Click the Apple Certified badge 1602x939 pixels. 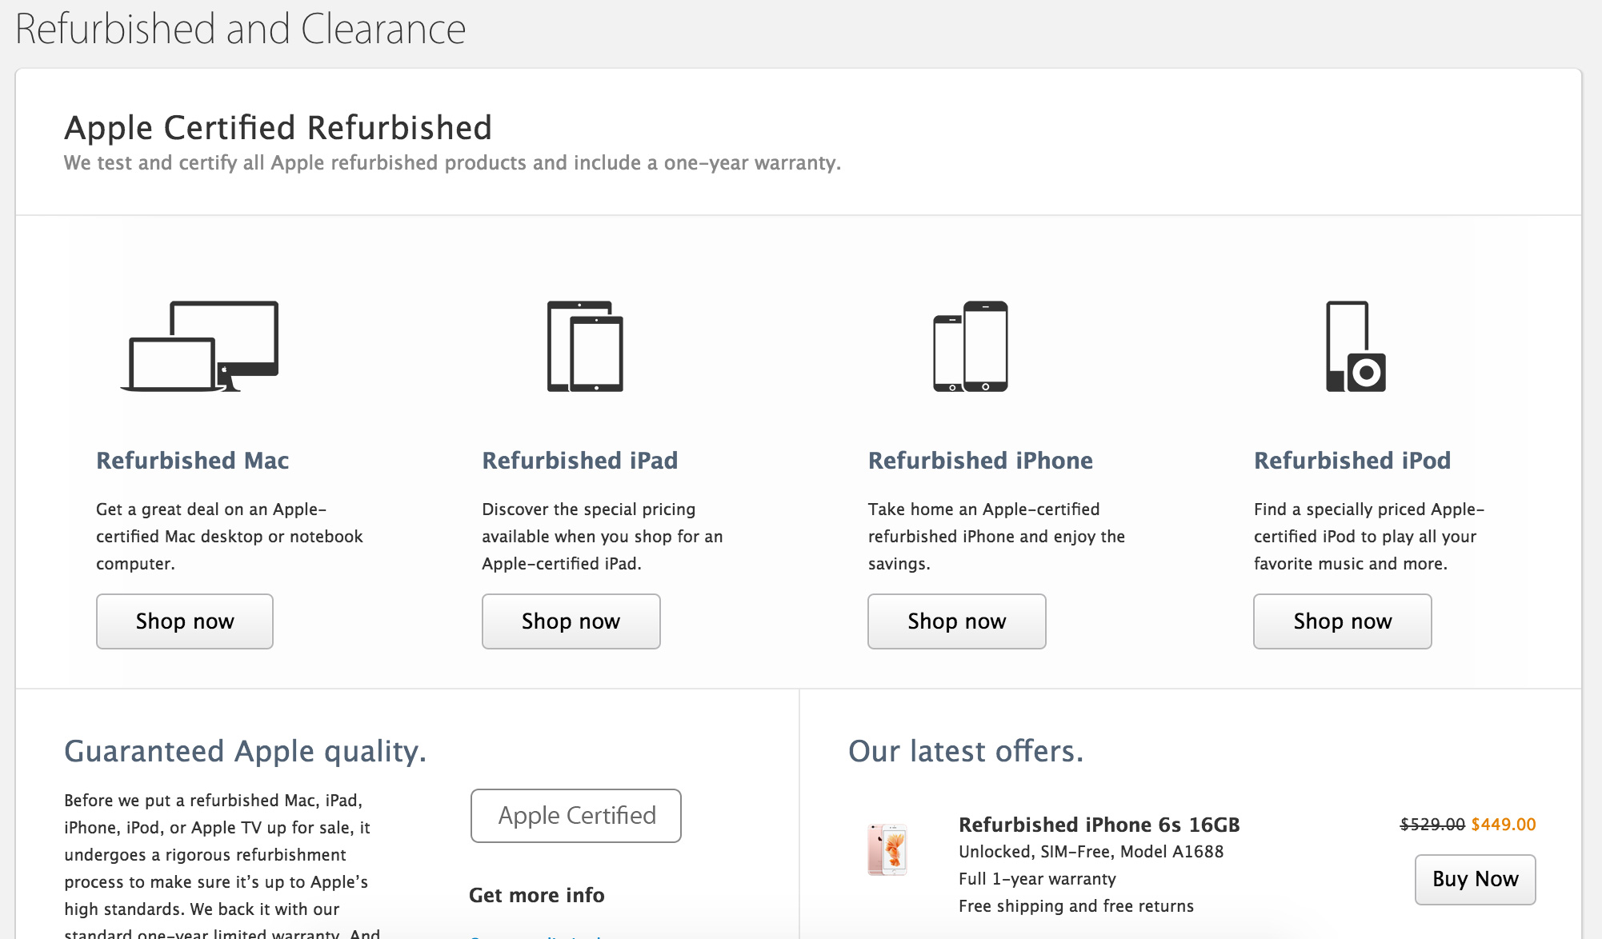pyautogui.click(x=576, y=816)
